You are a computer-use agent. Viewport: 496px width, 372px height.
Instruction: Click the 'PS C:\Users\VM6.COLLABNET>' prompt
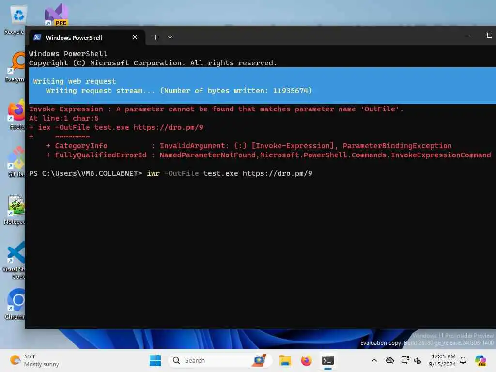pos(86,173)
